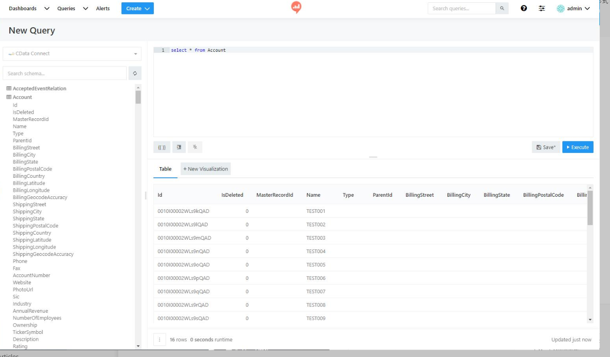Add a New Visualization tab
This screenshot has height=357, width=610.
206,169
